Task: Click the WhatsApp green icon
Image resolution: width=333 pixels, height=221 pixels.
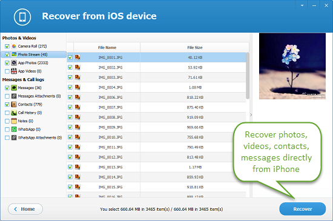Action: tap(14, 130)
